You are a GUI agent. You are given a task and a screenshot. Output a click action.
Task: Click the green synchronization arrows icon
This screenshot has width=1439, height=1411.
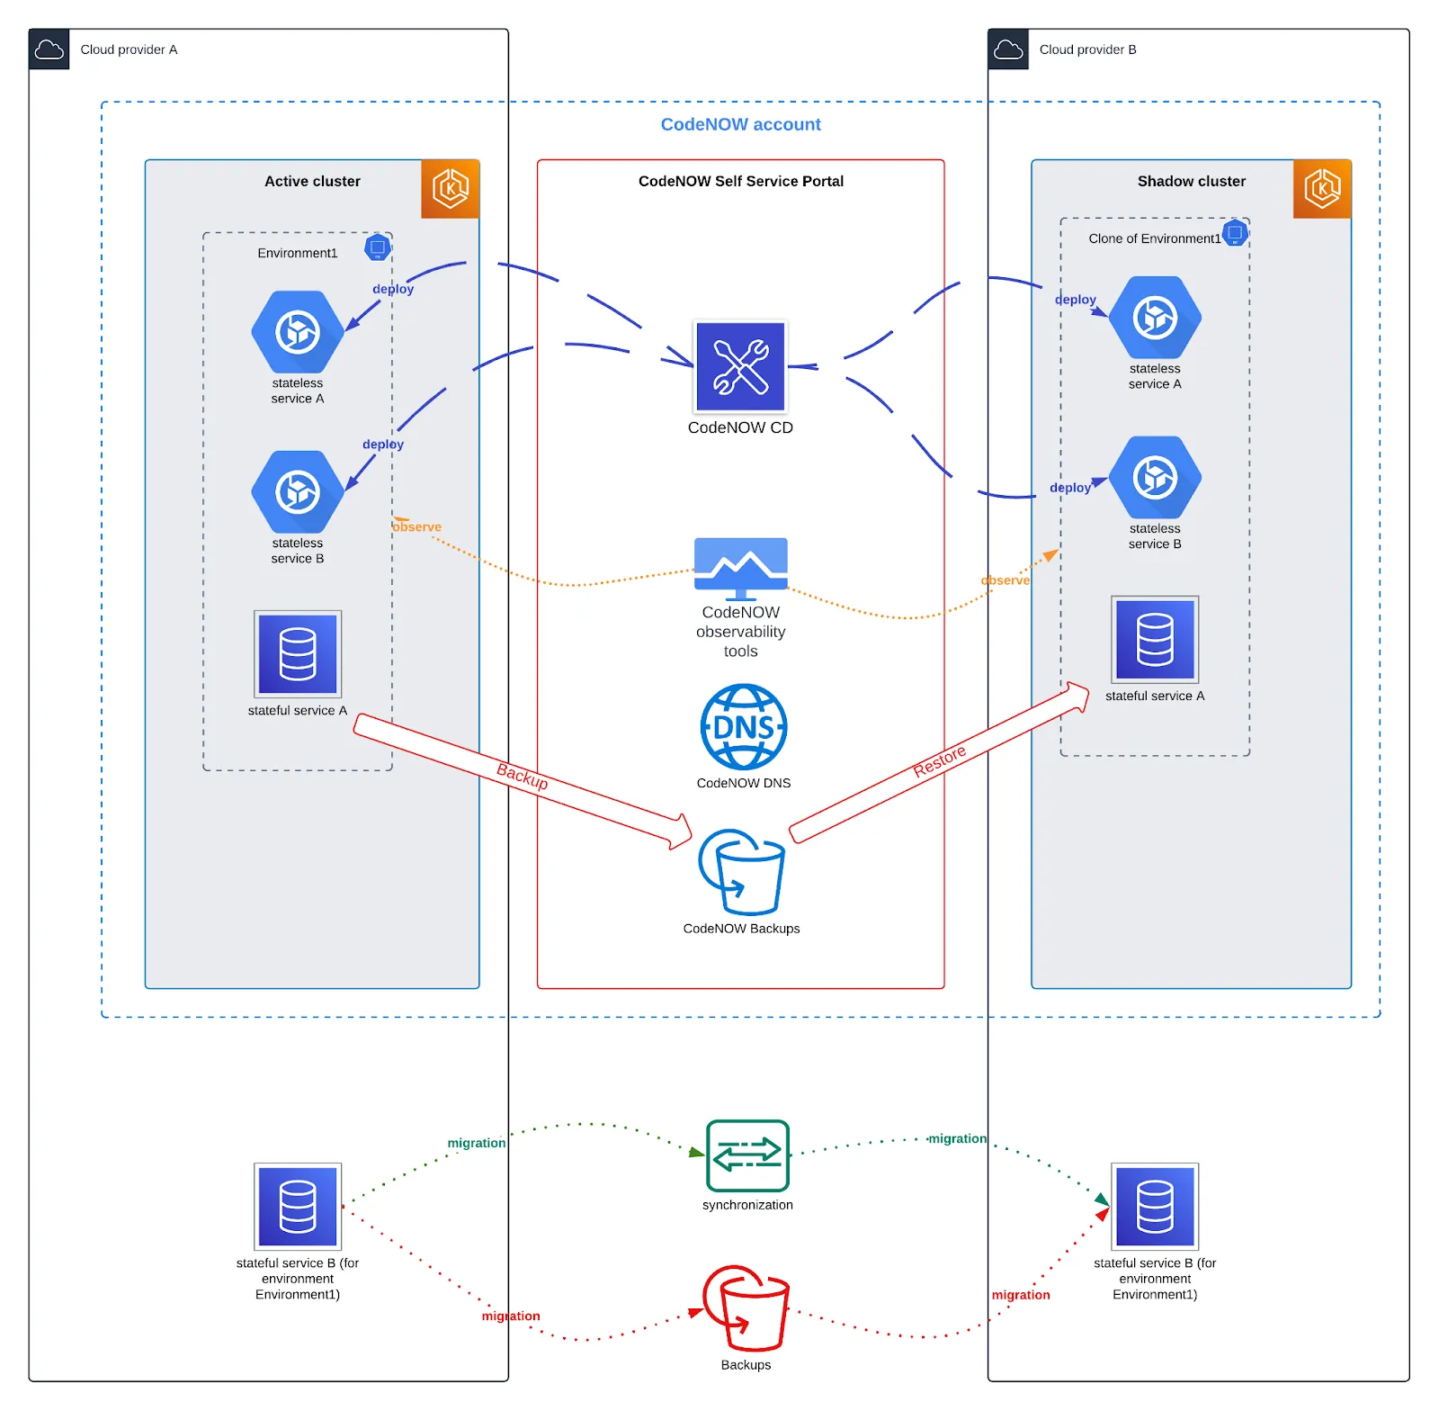point(746,1155)
